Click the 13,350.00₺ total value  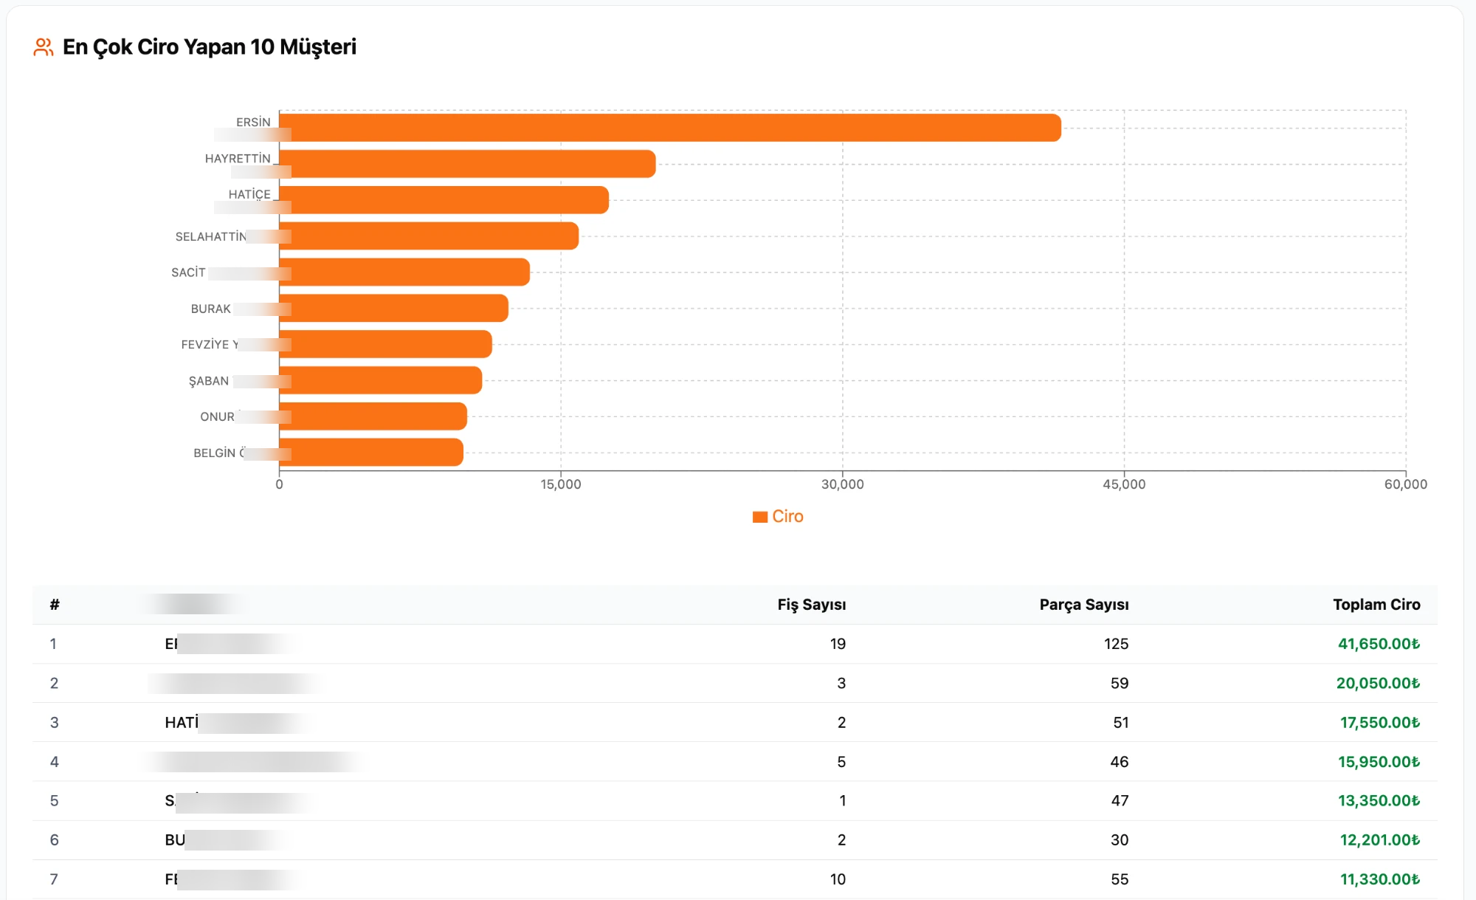pyautogui.click(x=1379, y=800)
